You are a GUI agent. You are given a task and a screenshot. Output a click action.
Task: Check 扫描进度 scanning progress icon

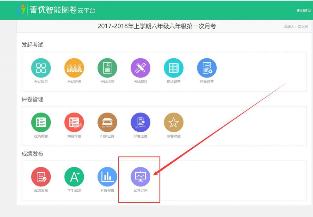coord(107,122)
